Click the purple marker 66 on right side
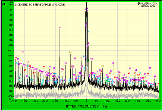The image size is (163, 111). click(x=150, y=68)
